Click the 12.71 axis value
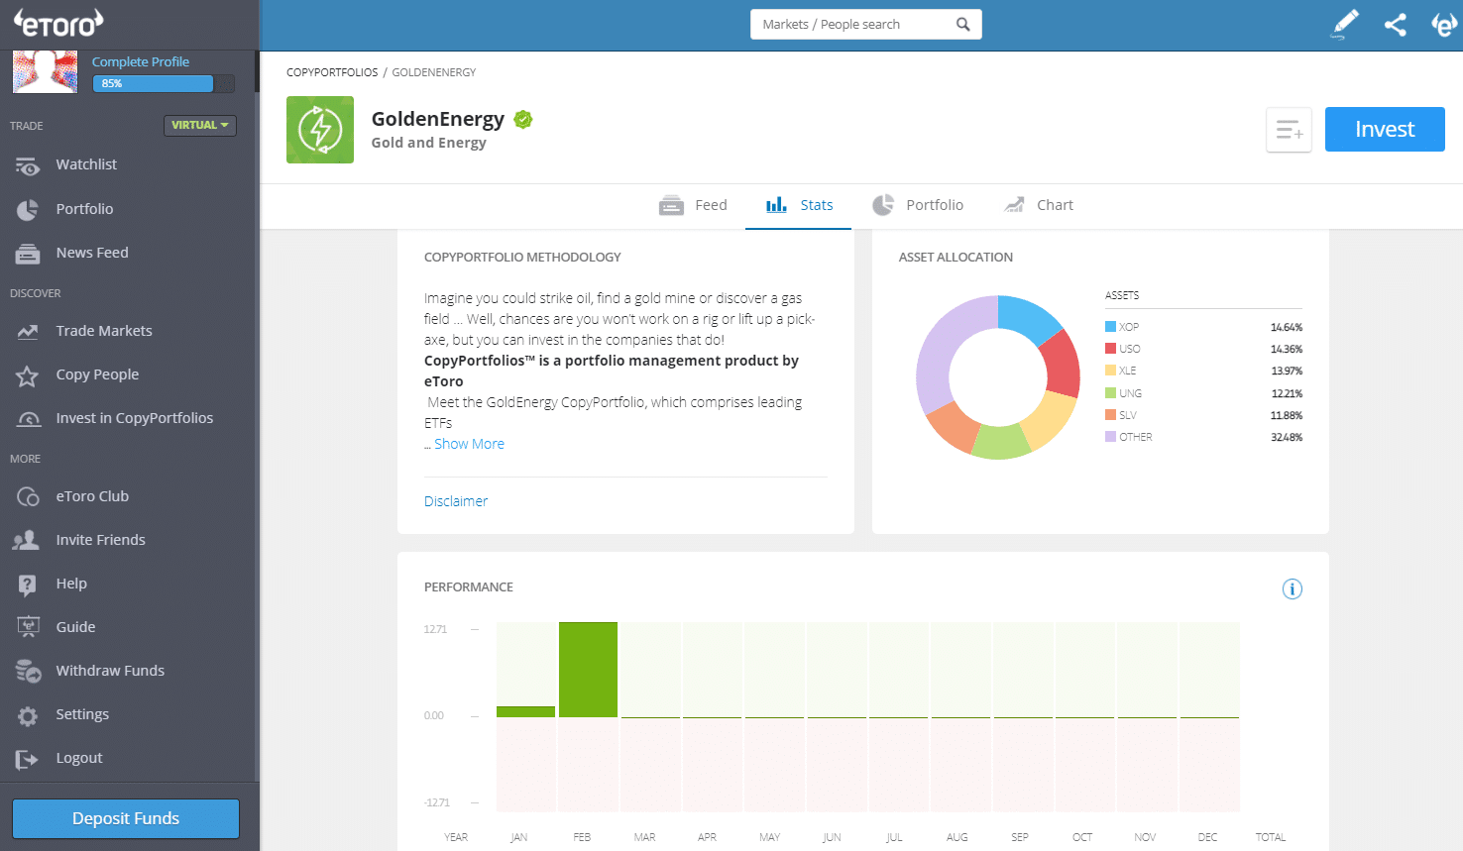 (435, 629)
